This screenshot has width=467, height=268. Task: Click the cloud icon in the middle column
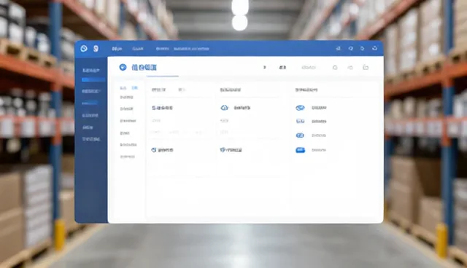pos(224,108)
